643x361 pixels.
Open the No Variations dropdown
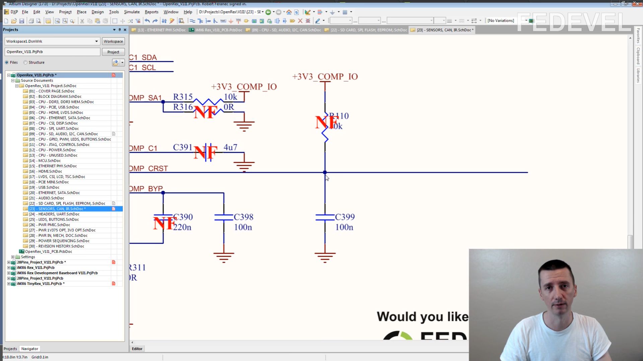526,21
